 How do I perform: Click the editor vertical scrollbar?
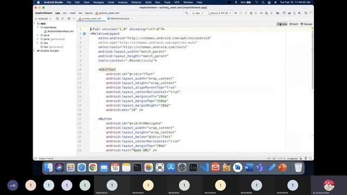[x=312, y=60]
